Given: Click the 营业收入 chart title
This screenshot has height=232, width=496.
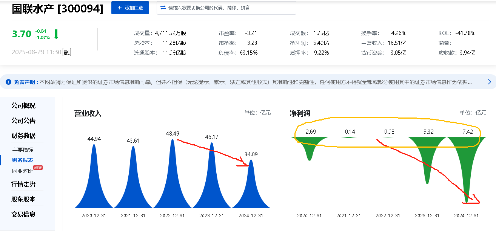Looking at the screenshot, I should tap(88, 113).
